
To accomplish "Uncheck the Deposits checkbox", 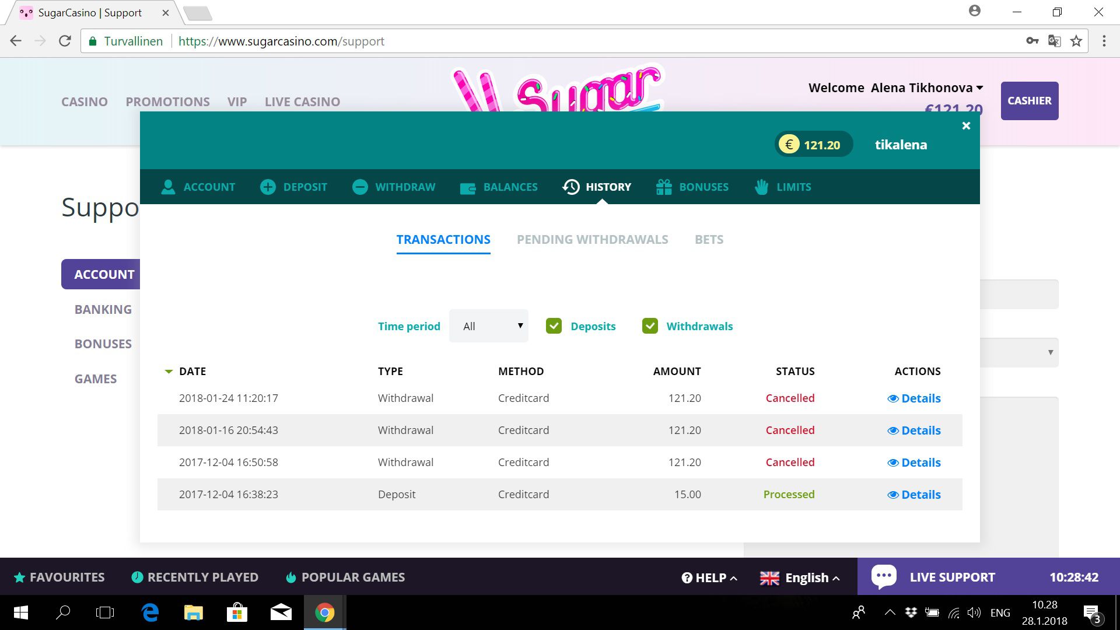I will (554, 325).
